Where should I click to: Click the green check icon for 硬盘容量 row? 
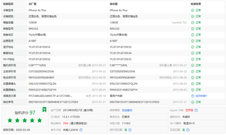(192, 22)
